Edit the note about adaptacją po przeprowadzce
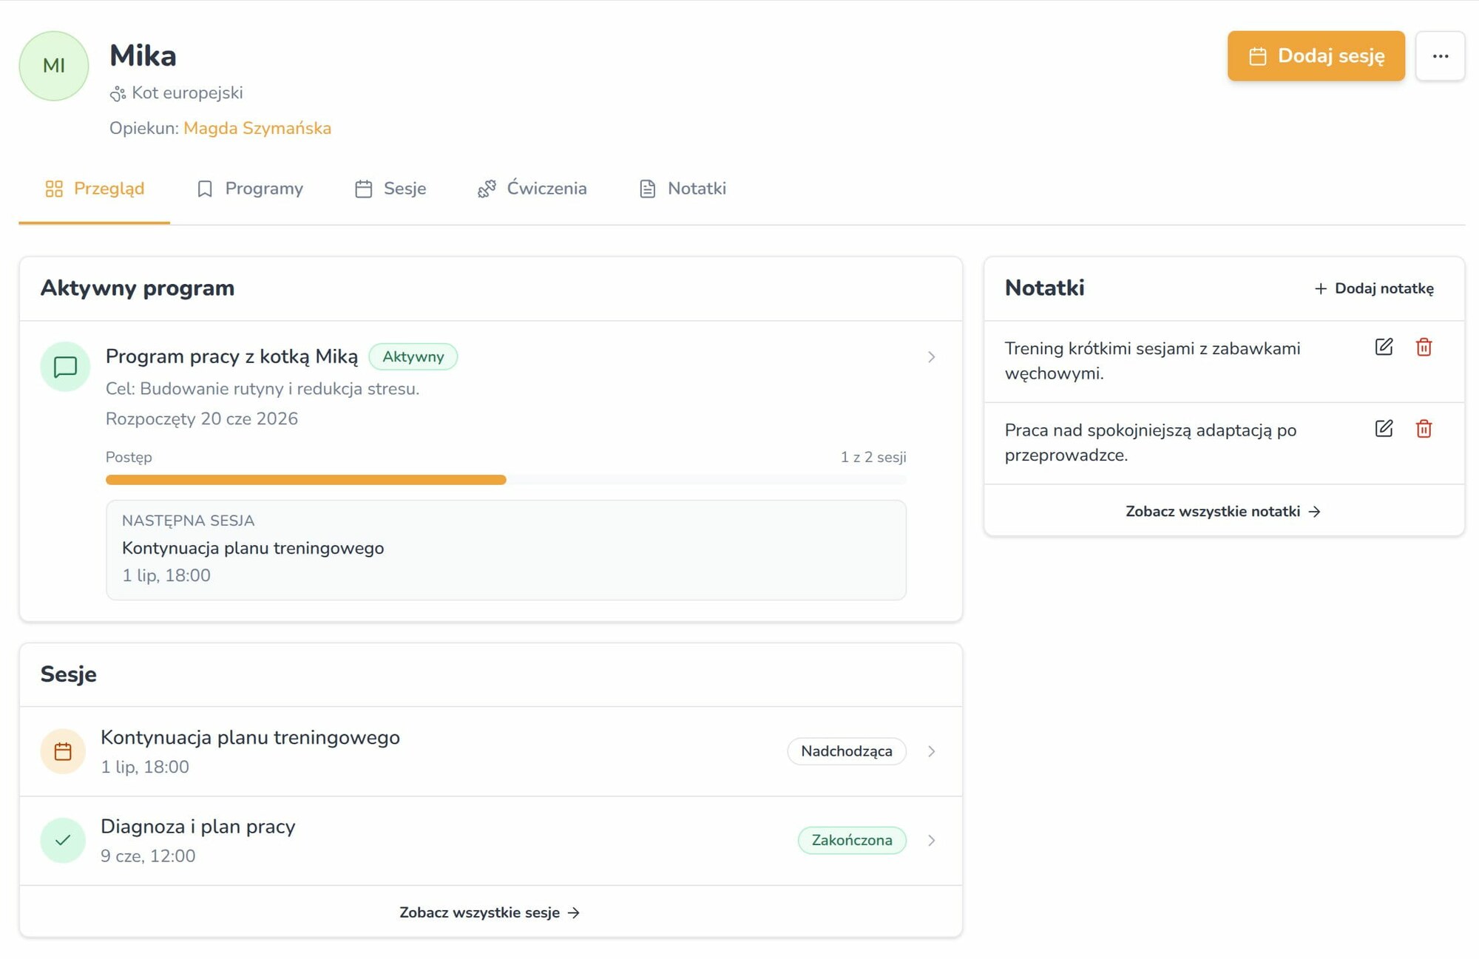This screenshot has width=1479, height=959. 1384,429
